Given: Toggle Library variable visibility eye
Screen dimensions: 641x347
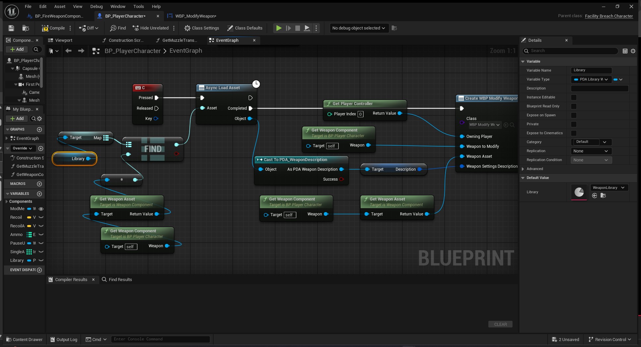Looking at the screenshot, I should (41, 260).
